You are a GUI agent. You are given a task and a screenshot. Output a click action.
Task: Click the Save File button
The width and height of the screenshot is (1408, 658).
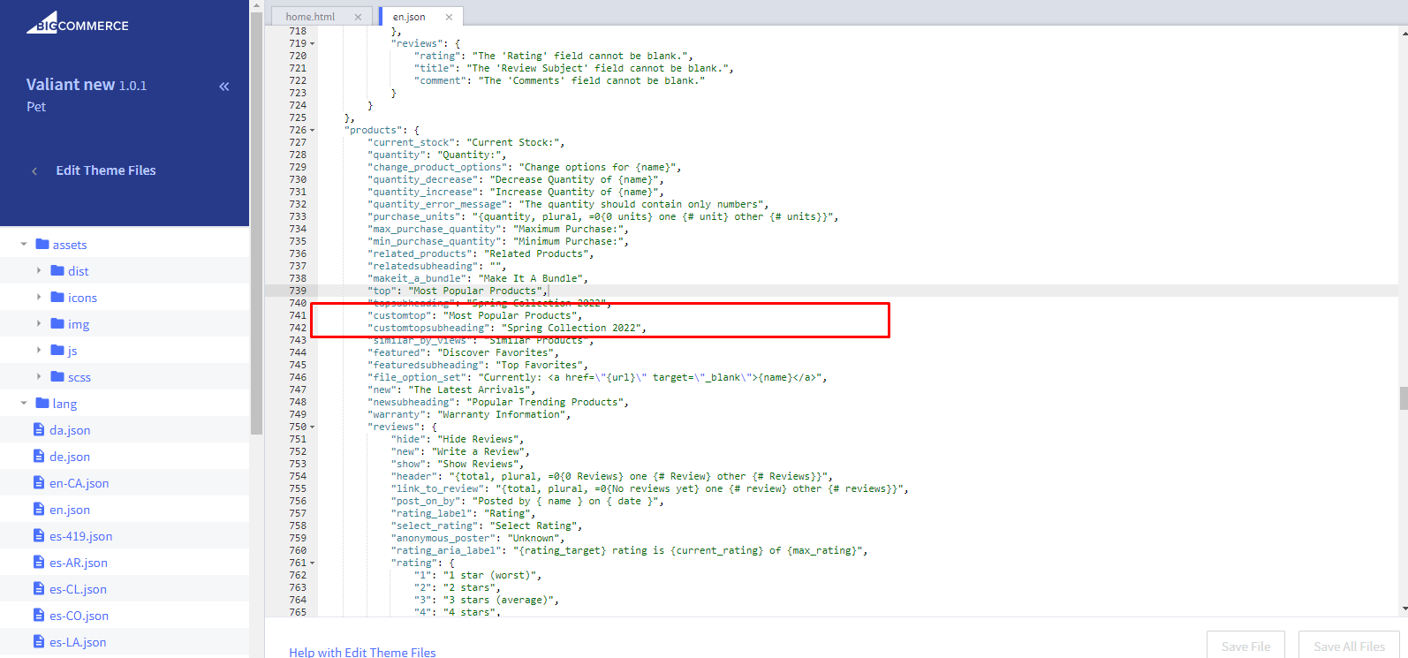coord(1245,646)
